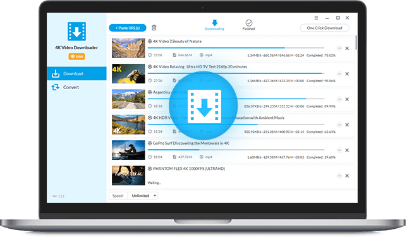Pause the Argentina video download
Image resolution: width=407 pixels, height=237 pixels.
339,99
